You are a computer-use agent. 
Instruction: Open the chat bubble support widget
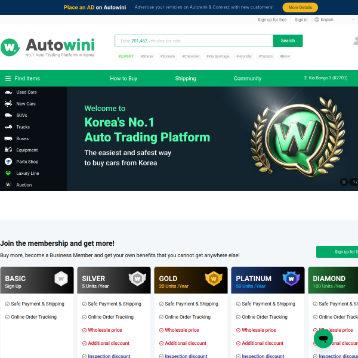[x=323, y=338]
